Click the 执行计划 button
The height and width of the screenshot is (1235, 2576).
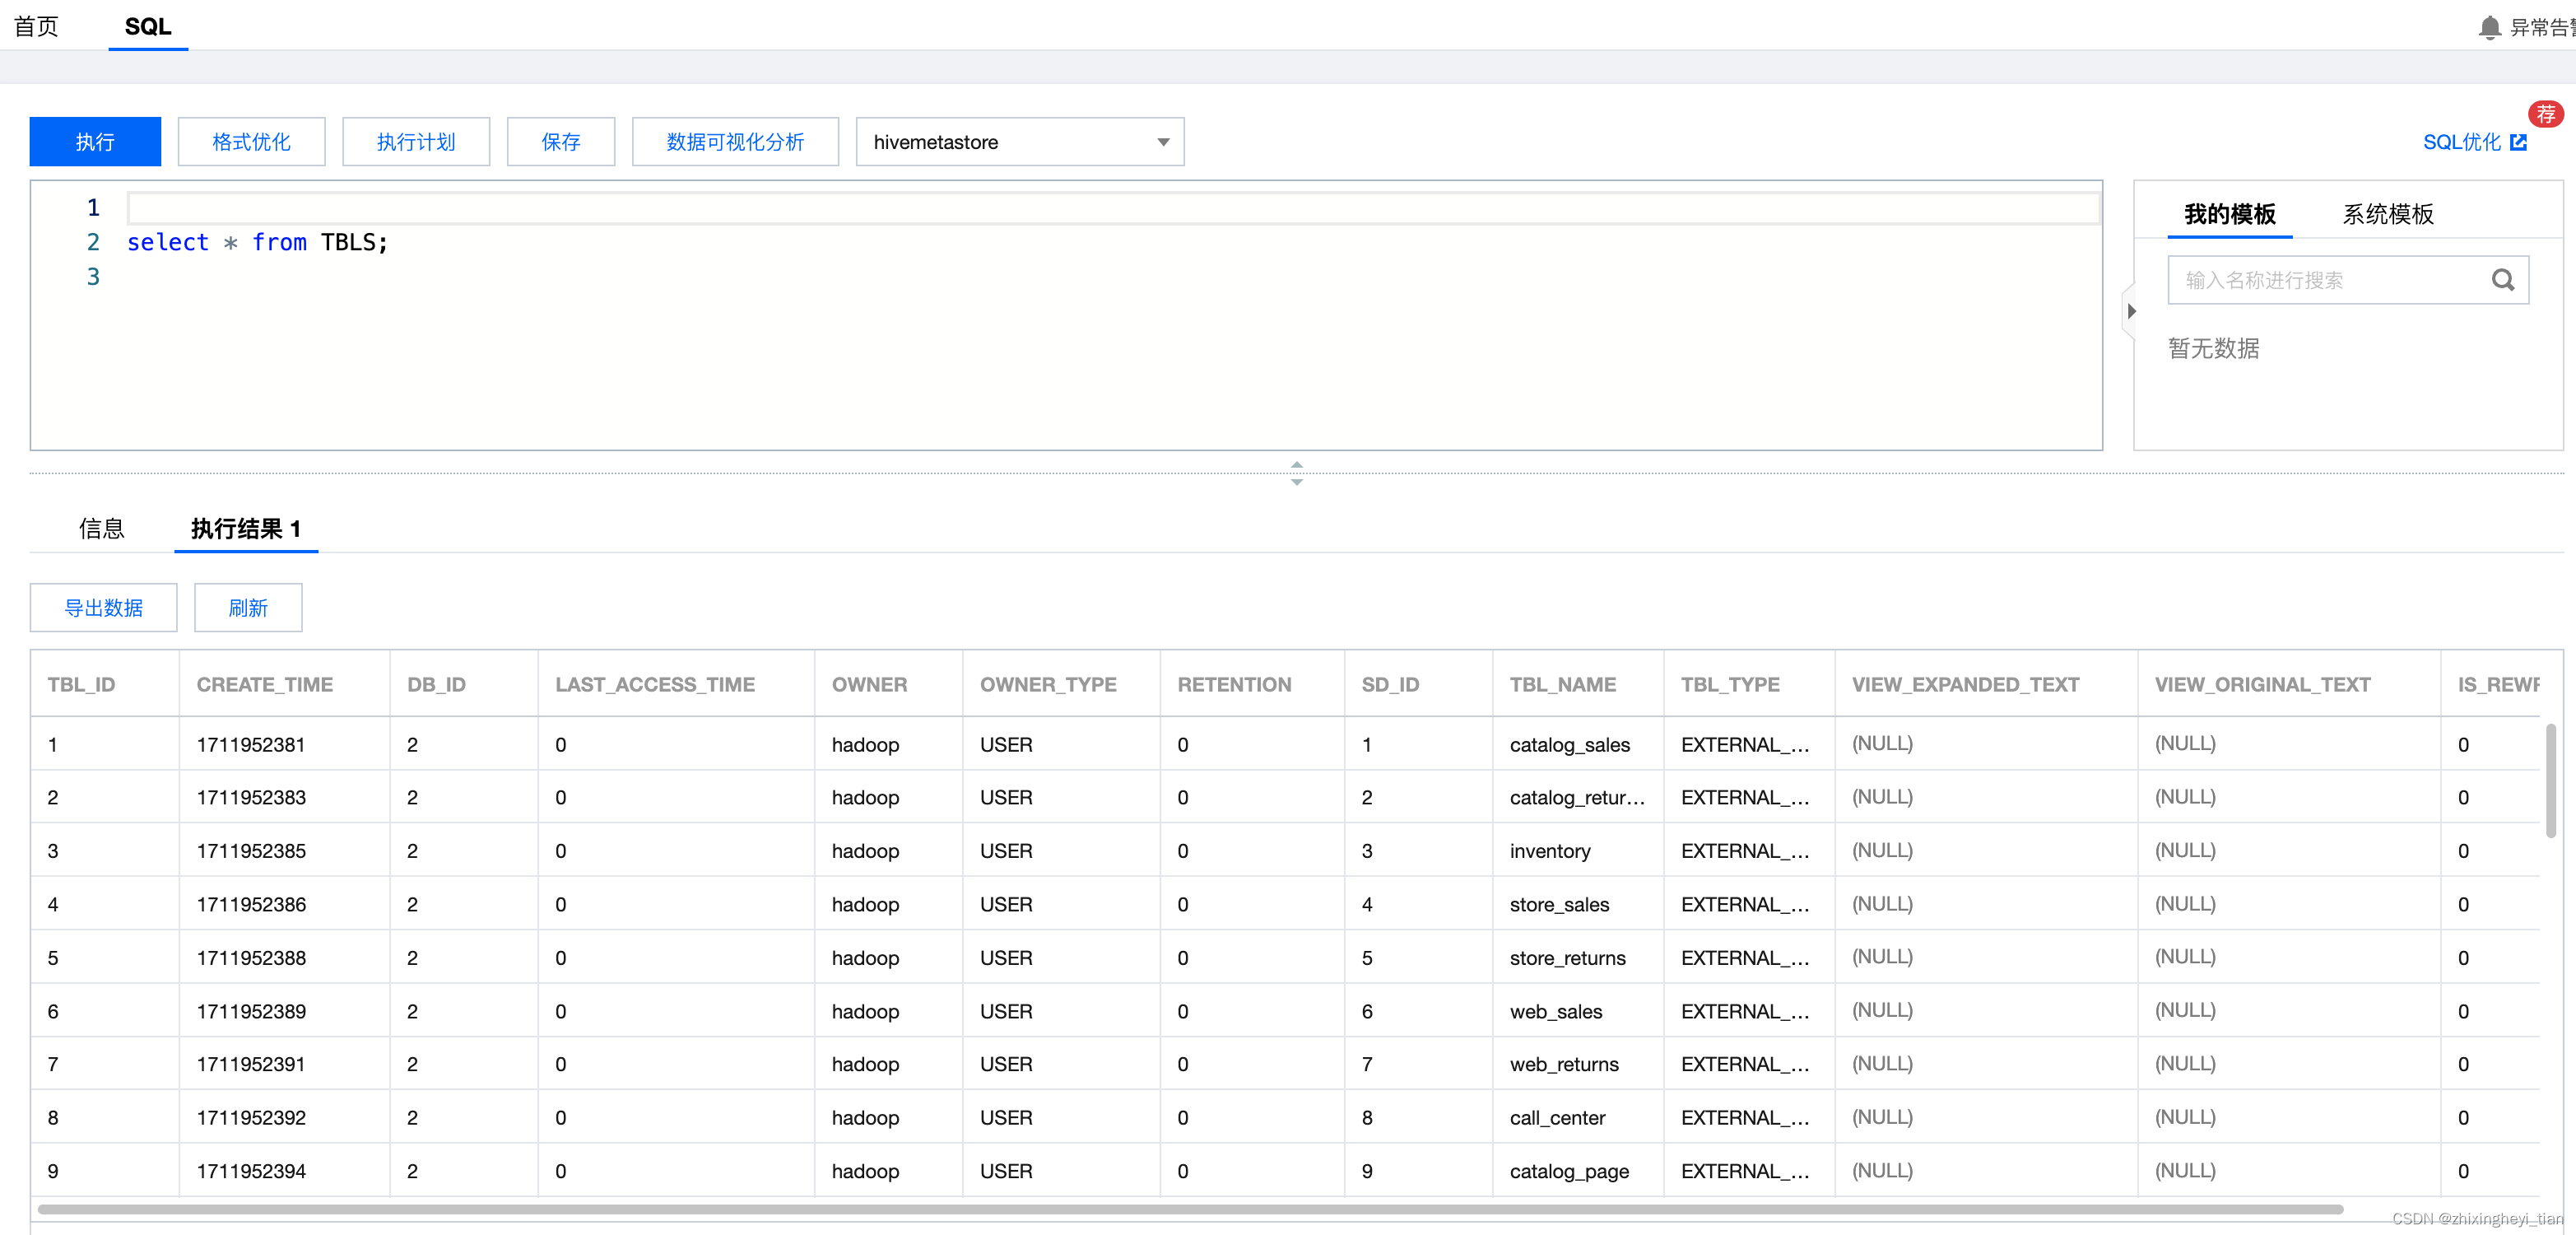click(416, 142)
